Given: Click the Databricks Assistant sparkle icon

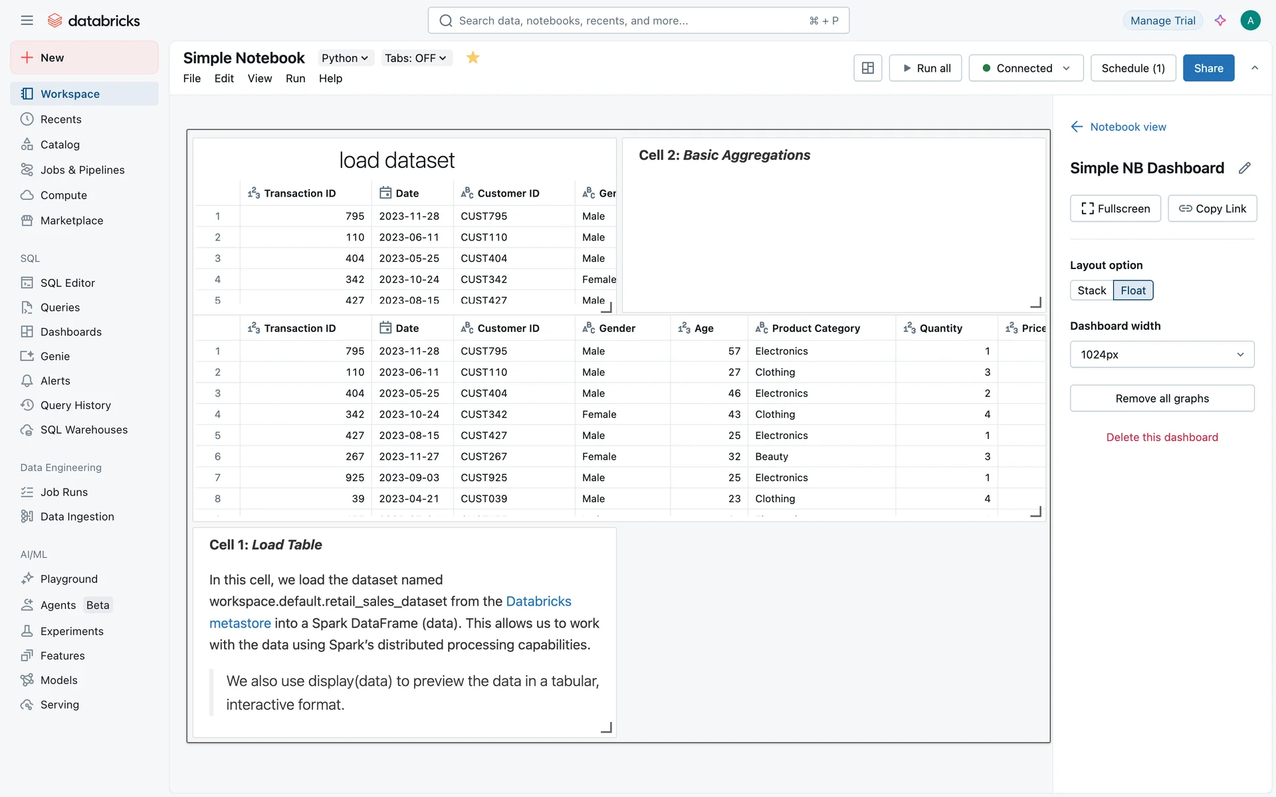Looking at the screenshot, I should 1220,21.
